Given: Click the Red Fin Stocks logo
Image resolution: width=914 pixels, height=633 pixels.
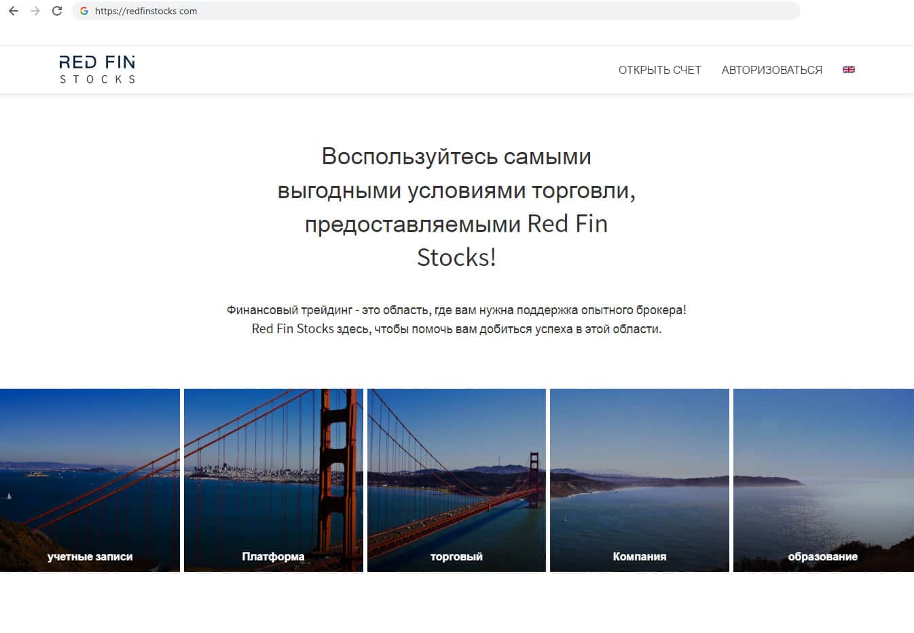Looking at the screenshot, I should pos(97,63).
